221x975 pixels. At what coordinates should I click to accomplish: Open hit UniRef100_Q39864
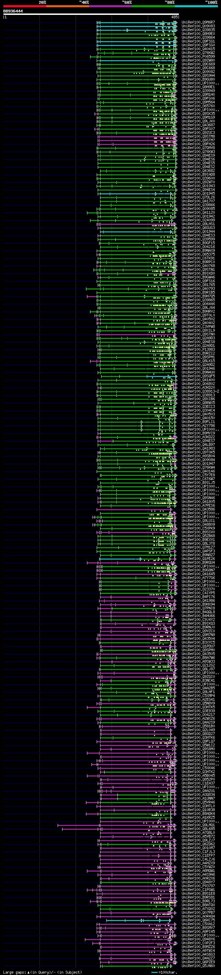pyautogui.click(x=198, y=37)
